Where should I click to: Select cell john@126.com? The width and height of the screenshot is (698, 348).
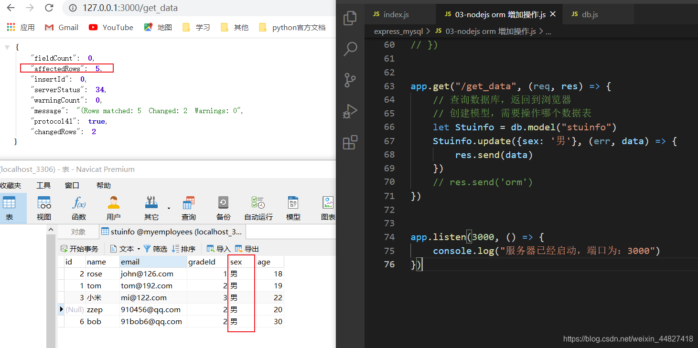point(153,274)
